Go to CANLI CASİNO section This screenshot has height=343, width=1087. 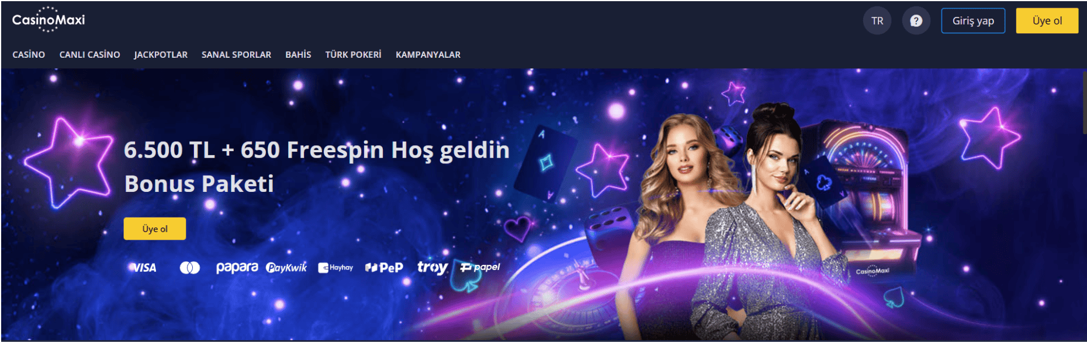tap(89, 54)
